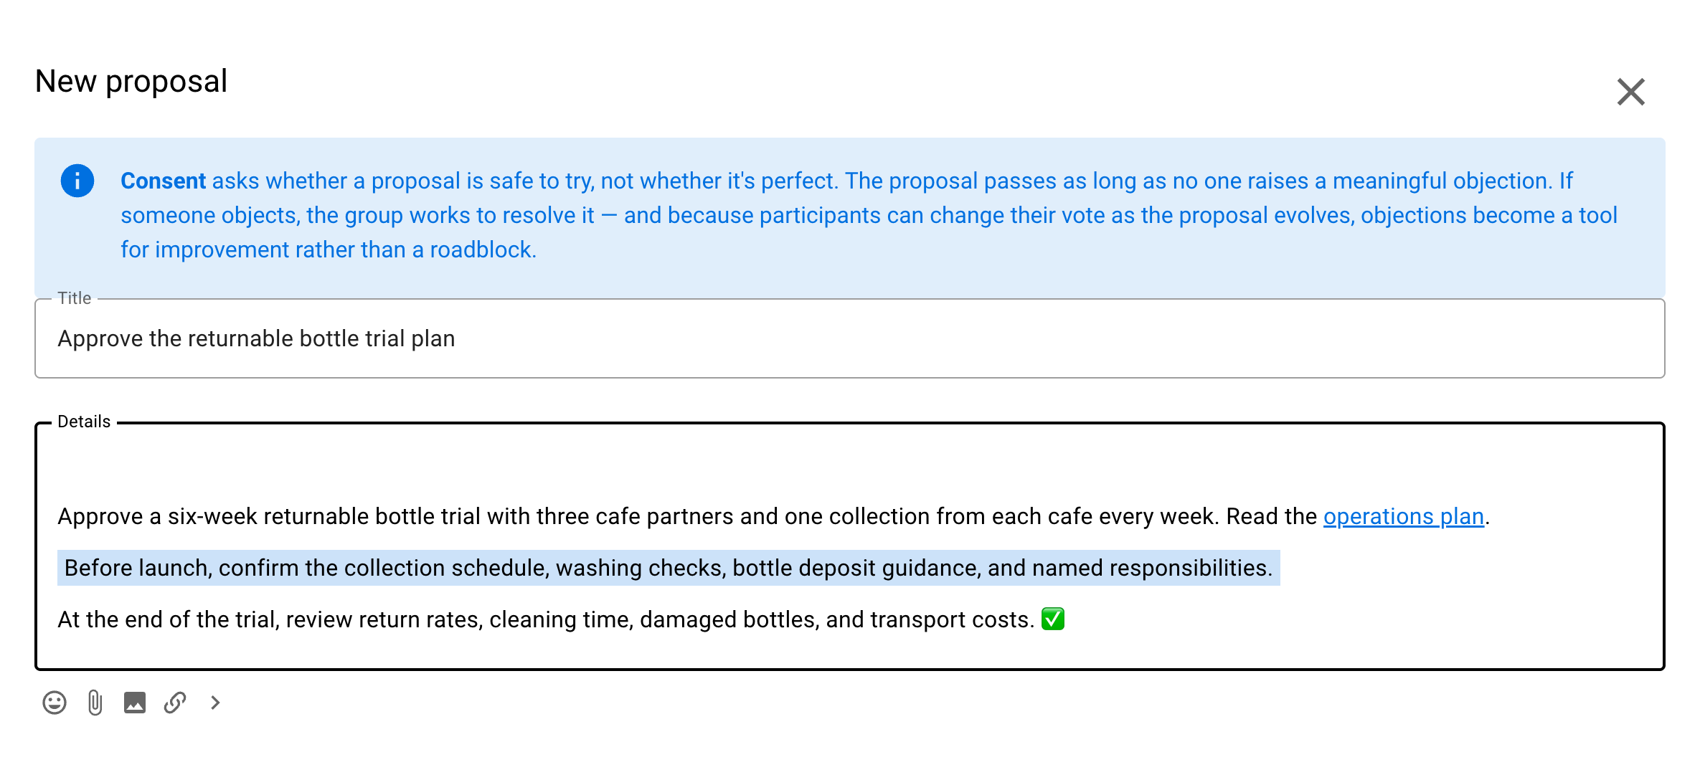This screenshot has height=780, width=1700.
Task: Click into the Title input field
Action: [x=849, y=338]
